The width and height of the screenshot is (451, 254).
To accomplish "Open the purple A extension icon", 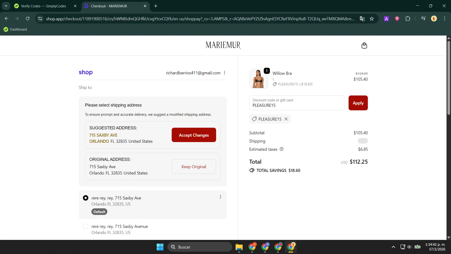I will (x=386, y=19).
